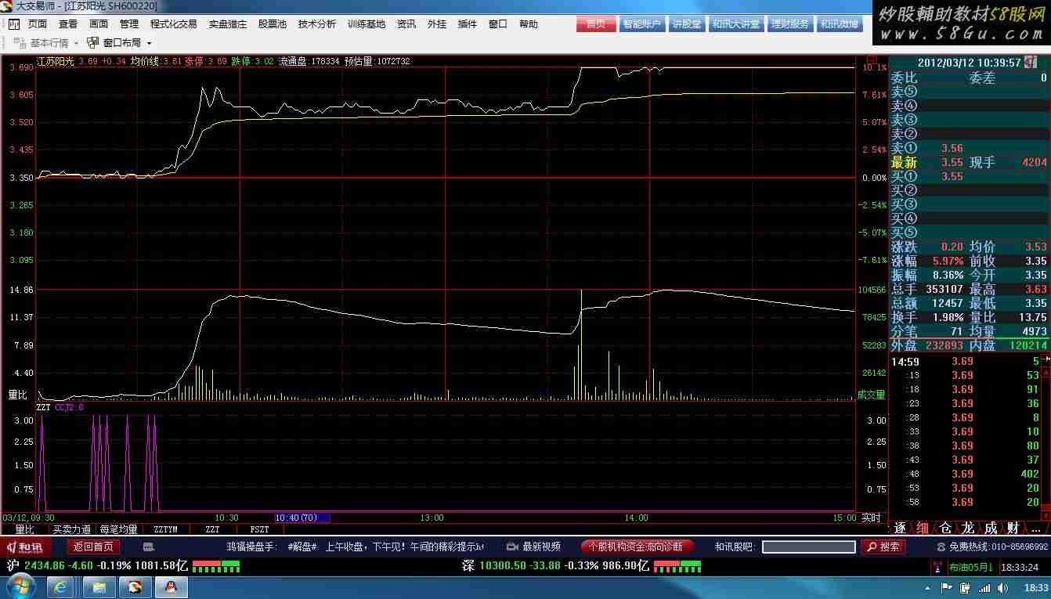This screenshot has width=1051, height=599.
Task: Expand the 窗口布局 dropdown arrow
Action: click(x=149, y=43)
